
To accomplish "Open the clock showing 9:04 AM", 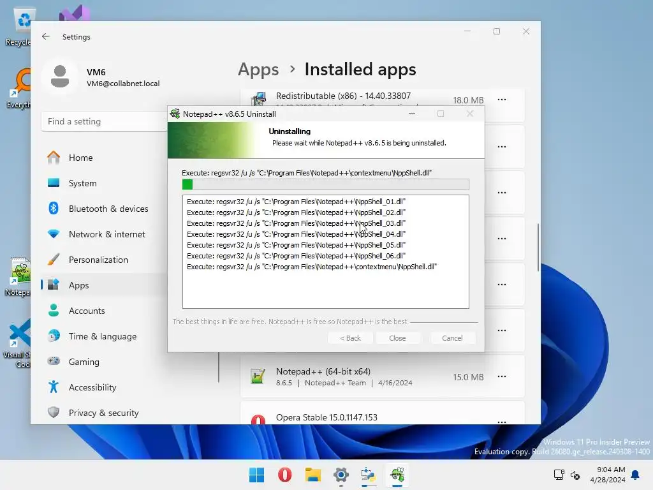I will (608, 475).
